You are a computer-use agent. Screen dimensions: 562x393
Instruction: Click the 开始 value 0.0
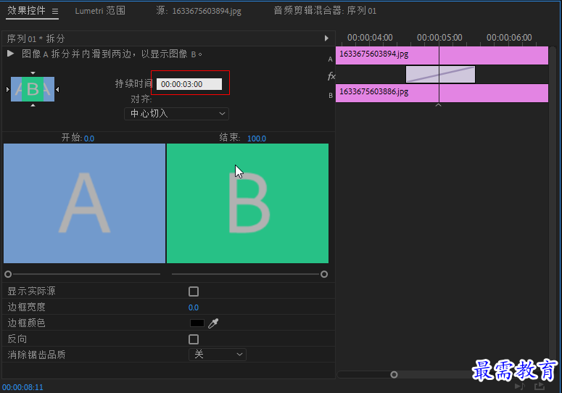coord(89,138)
